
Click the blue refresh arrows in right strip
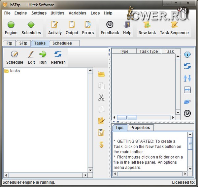(187, 66)
